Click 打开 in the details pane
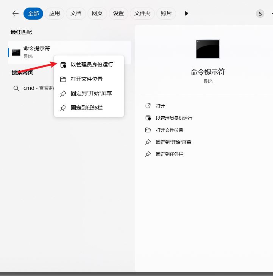 pyautogui.click(x=161, y=106)
